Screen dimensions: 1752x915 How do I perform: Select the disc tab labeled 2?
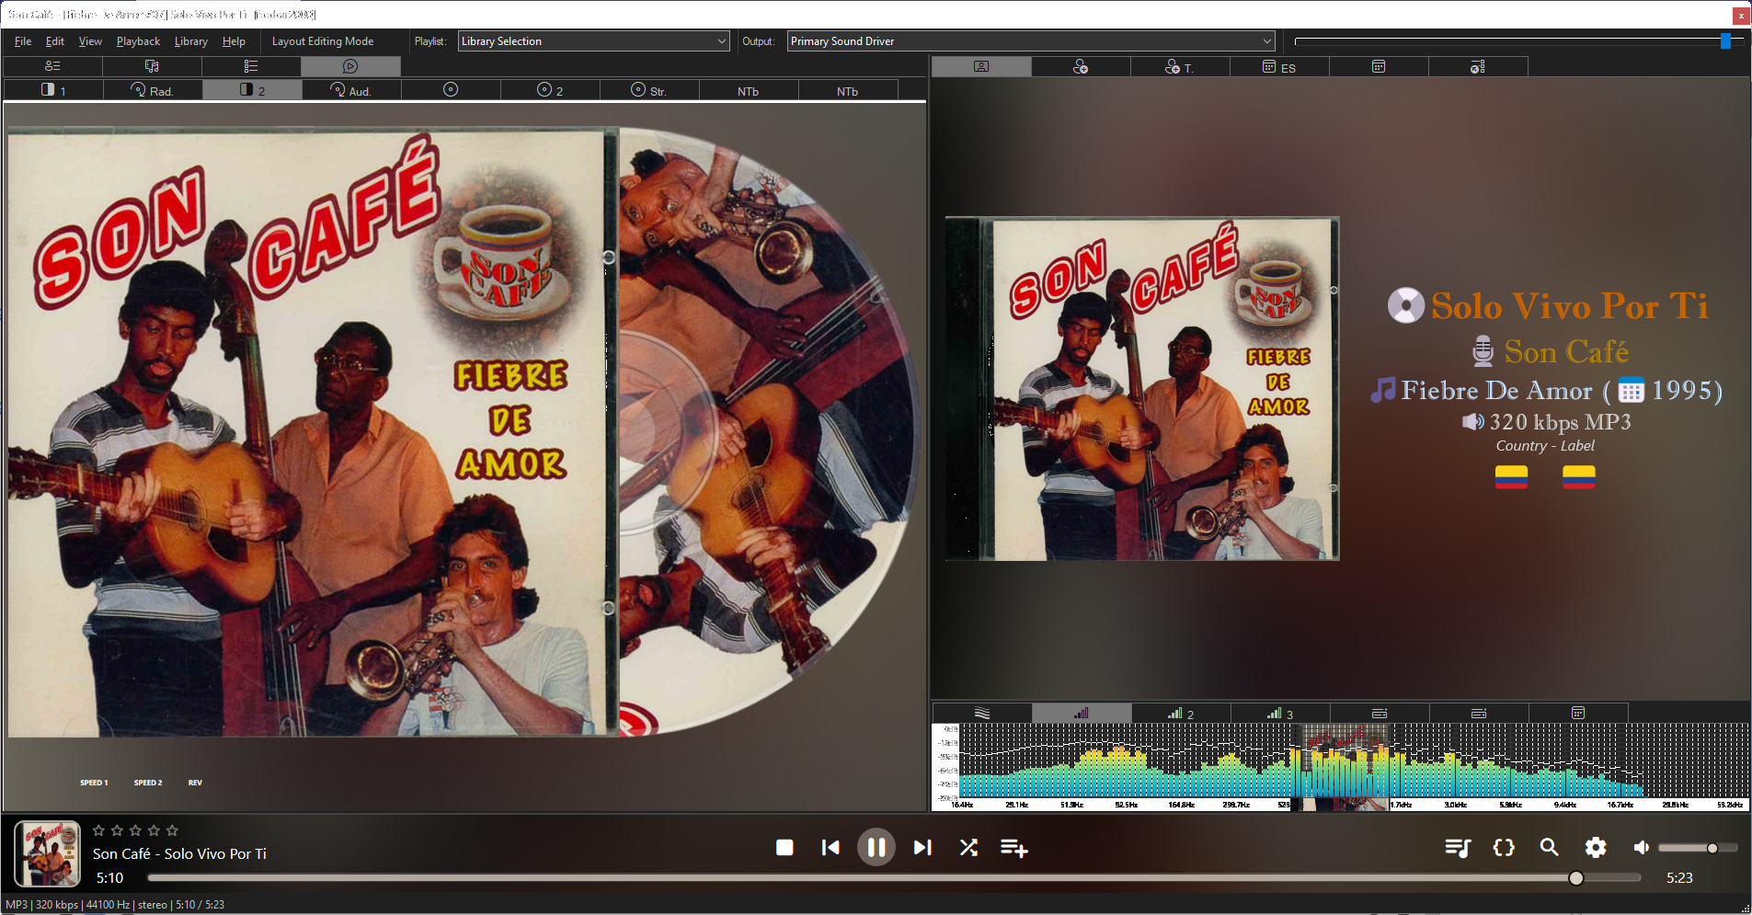click(x=550, y=90)
